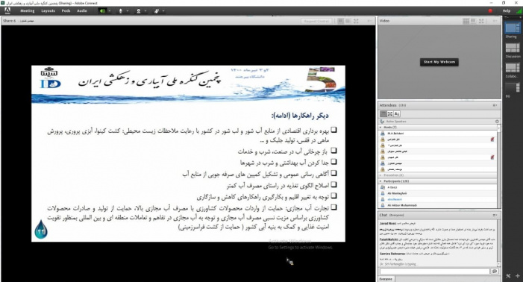Select the Attendees list view icon
523x282 pixels.
tap(383, 114)
